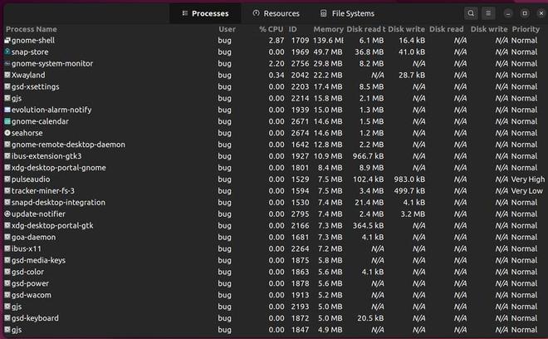This screenshot has width=548, height=339.
Task: Sort by ID column header
Action: click(x=292, y=29)
